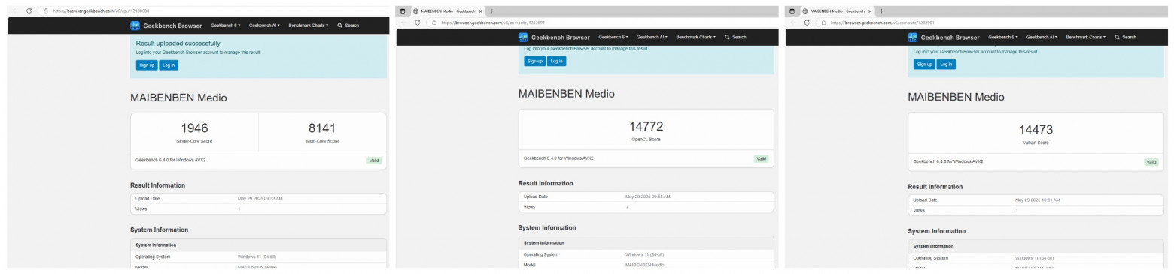Select upload date 10:01 AM in Vulkan window
1174x274 pixels.
1037,200
